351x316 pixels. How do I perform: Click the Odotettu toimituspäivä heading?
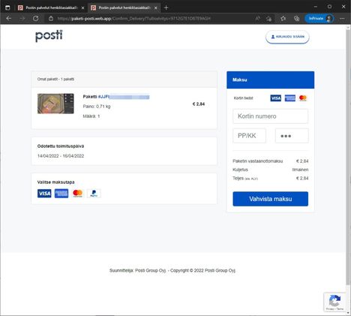(x=61, y=146)
